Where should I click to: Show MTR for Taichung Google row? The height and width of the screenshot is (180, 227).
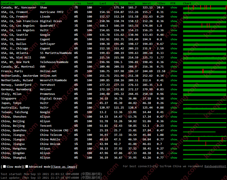coord(174,112)
